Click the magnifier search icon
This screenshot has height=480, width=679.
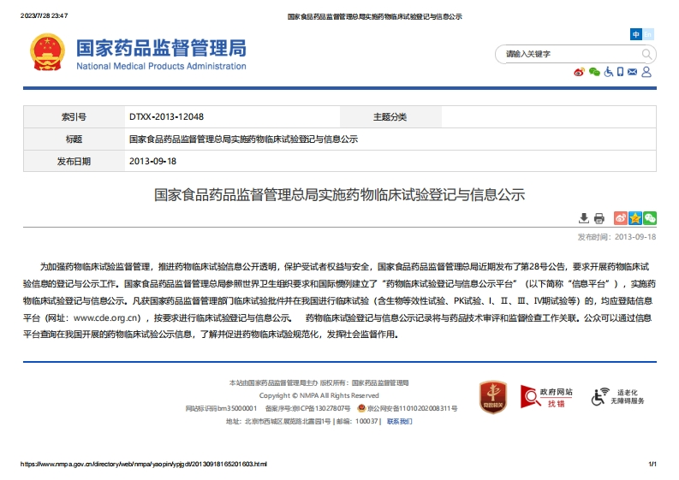[647, 54]
